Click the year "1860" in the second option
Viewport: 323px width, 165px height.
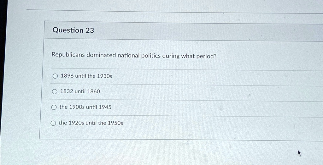[x=93, y=91]
